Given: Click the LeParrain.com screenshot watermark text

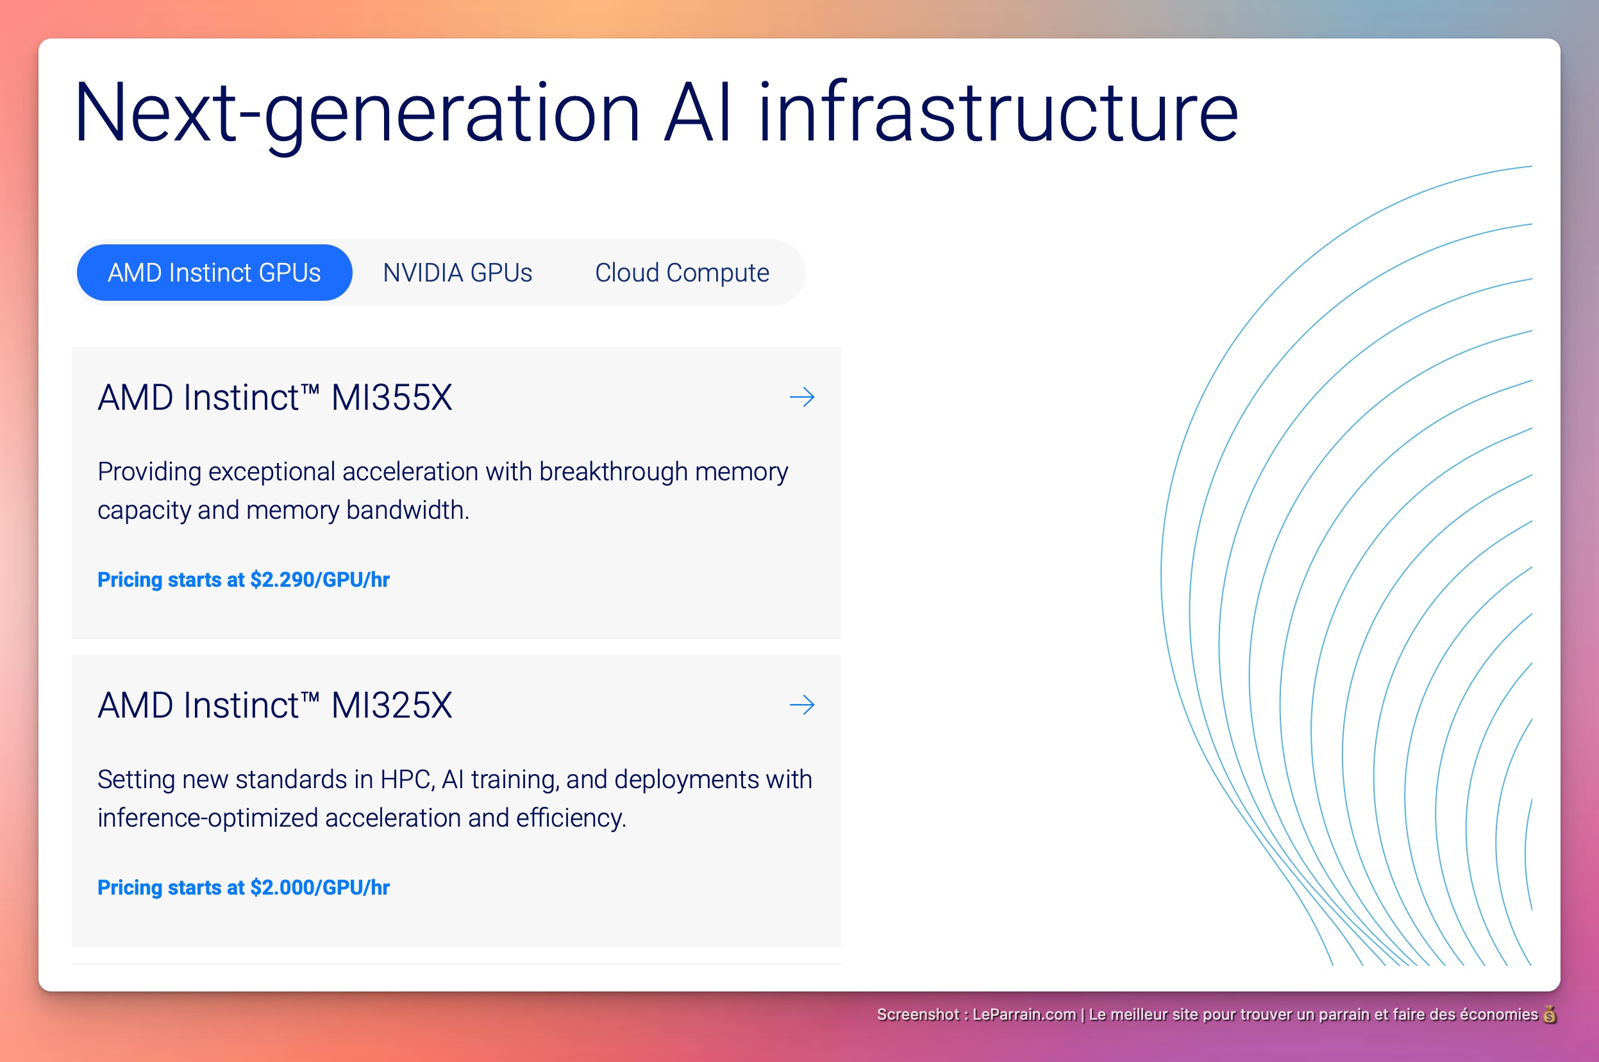Looking at the screenshot, I should coord(1207,1015).
